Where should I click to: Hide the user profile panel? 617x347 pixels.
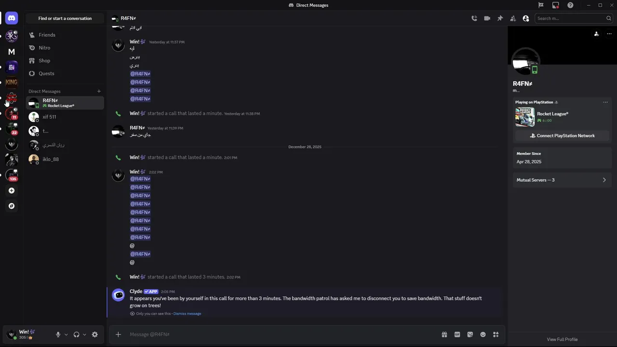point(526,18)
